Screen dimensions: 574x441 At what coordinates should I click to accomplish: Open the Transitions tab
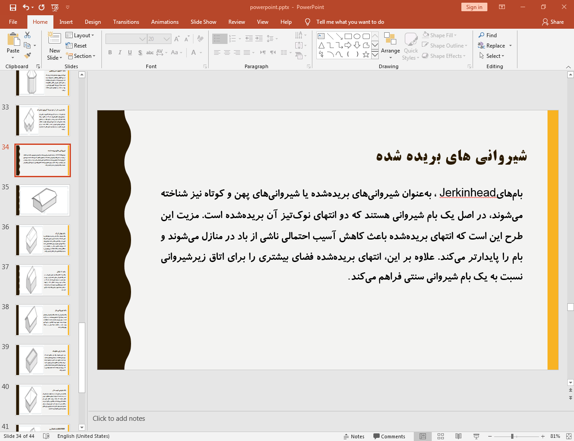[x=126, y=22]
